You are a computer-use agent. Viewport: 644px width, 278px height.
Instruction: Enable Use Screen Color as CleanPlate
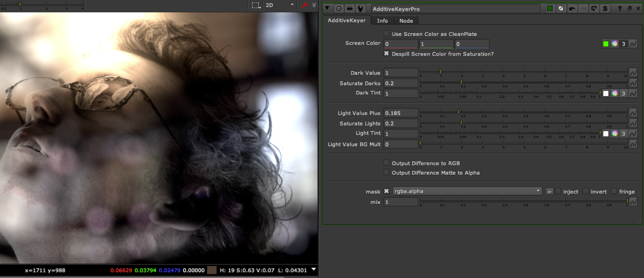[386, 34]
